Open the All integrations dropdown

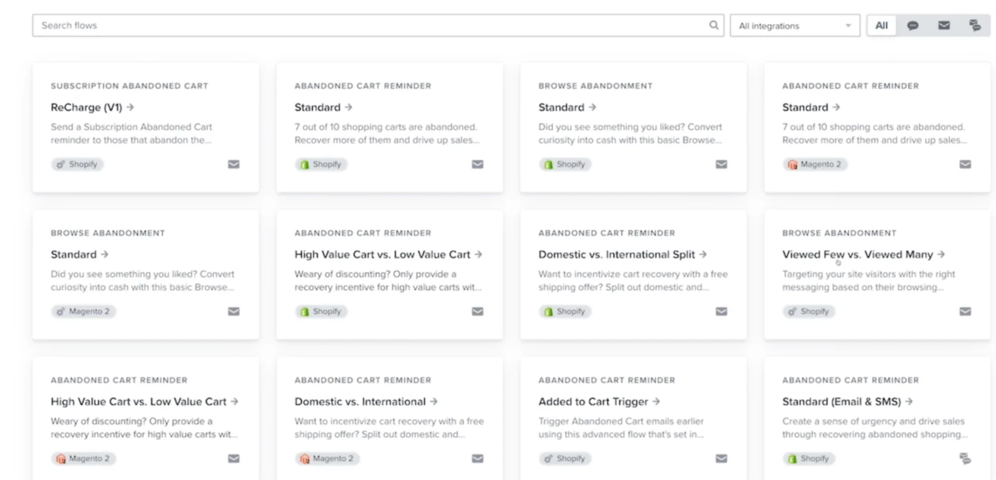tap(795, 26)
